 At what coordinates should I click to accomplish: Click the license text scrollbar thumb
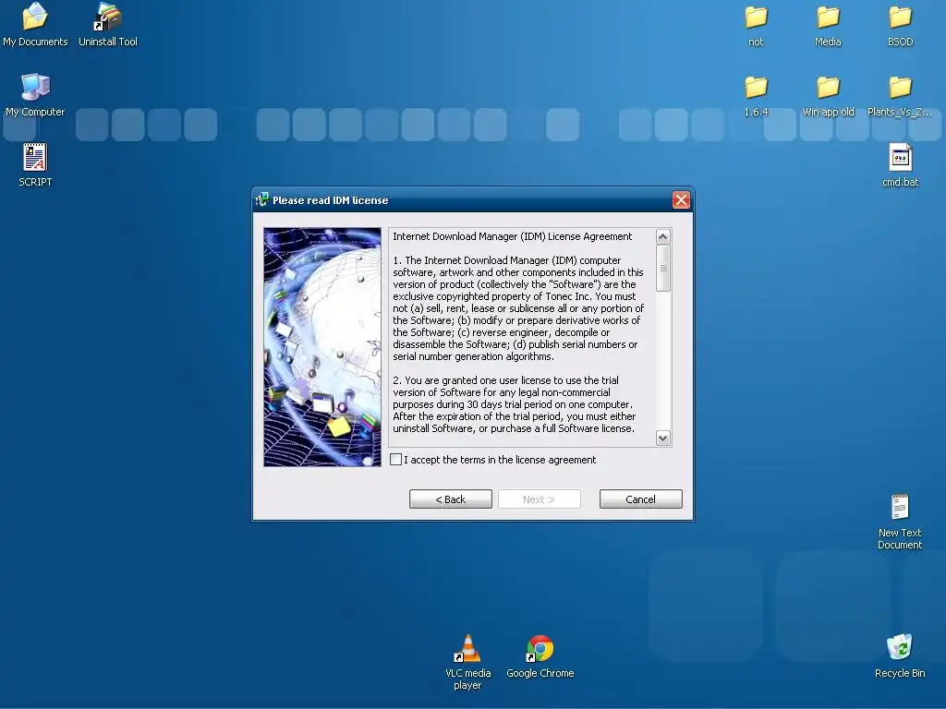[x=663, y=269]
